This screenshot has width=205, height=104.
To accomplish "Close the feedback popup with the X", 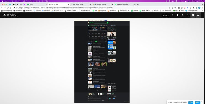I will [202, 101].
